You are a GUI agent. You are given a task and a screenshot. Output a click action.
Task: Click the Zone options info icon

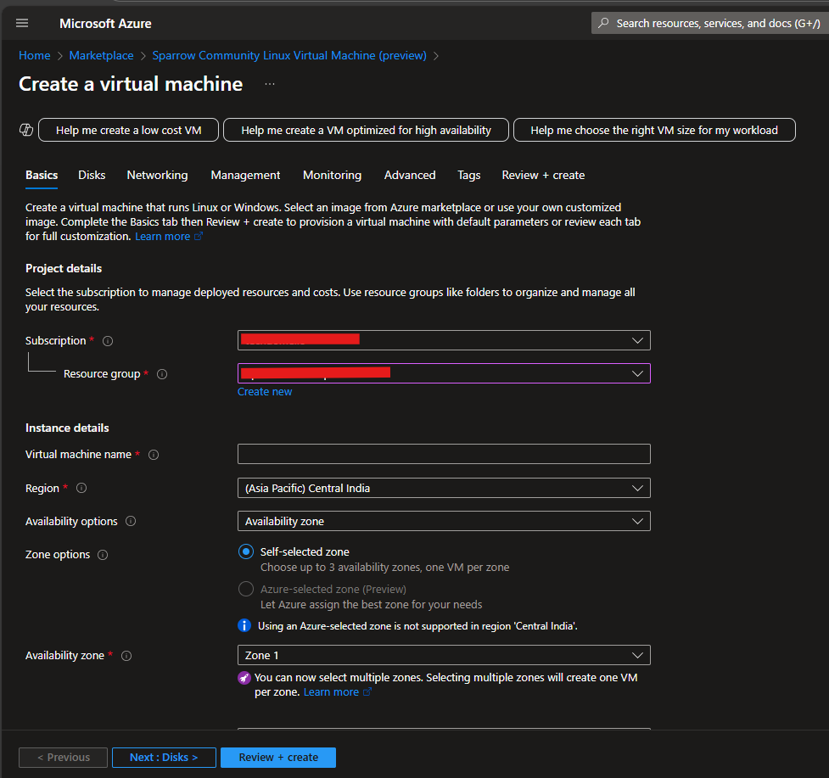103,555
